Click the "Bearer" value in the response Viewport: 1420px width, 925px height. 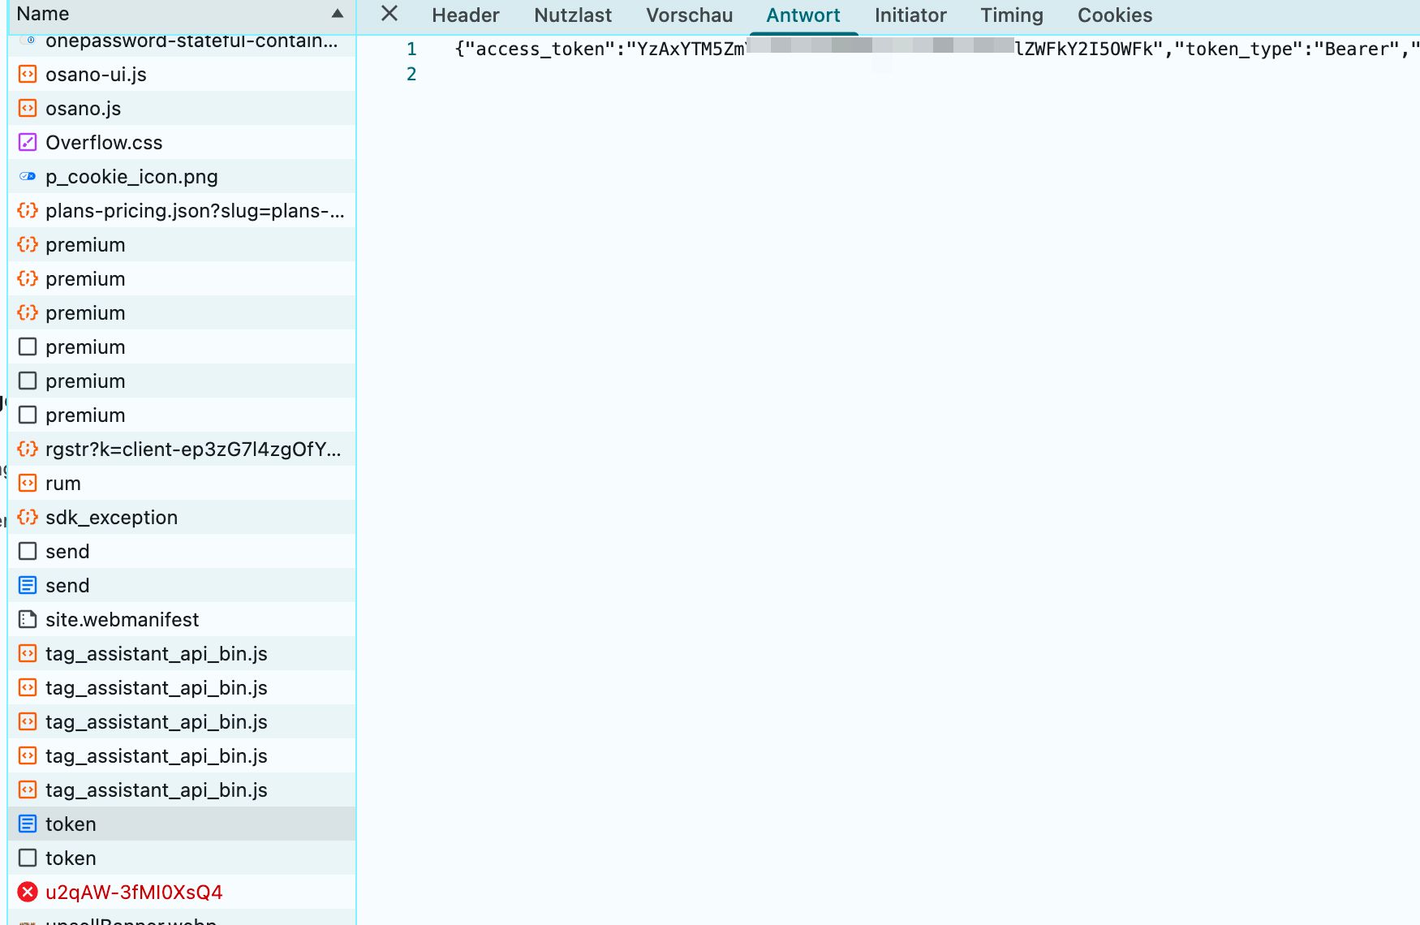pos(1358,49)
